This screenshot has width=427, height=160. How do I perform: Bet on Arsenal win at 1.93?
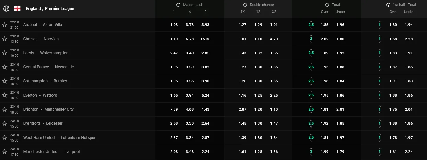coord(174,25)
